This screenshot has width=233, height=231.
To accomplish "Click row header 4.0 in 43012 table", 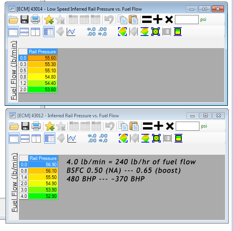I will tap(24, 196).
